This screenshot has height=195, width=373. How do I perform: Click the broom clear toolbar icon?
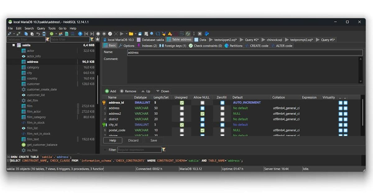[x=164, y=34]
